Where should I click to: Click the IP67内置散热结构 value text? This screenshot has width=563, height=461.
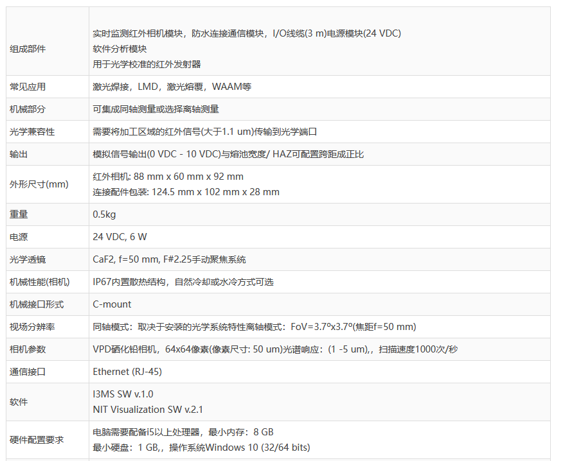click(x=183, y=282)
